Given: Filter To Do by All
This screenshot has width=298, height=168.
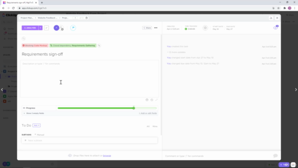Looking at the screenshot, I should [148, 126].
